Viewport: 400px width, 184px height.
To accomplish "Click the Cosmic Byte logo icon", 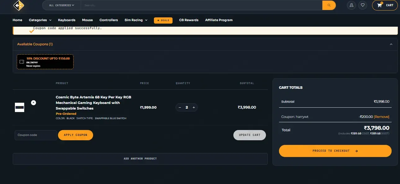I will (19, 5).
